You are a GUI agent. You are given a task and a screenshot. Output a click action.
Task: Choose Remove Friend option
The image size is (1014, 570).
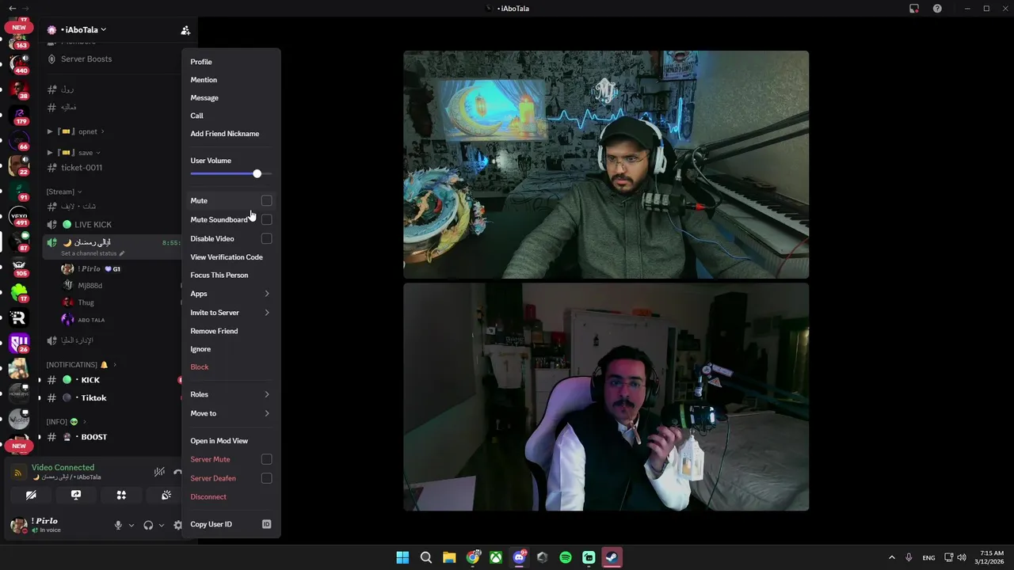(231, 331)
